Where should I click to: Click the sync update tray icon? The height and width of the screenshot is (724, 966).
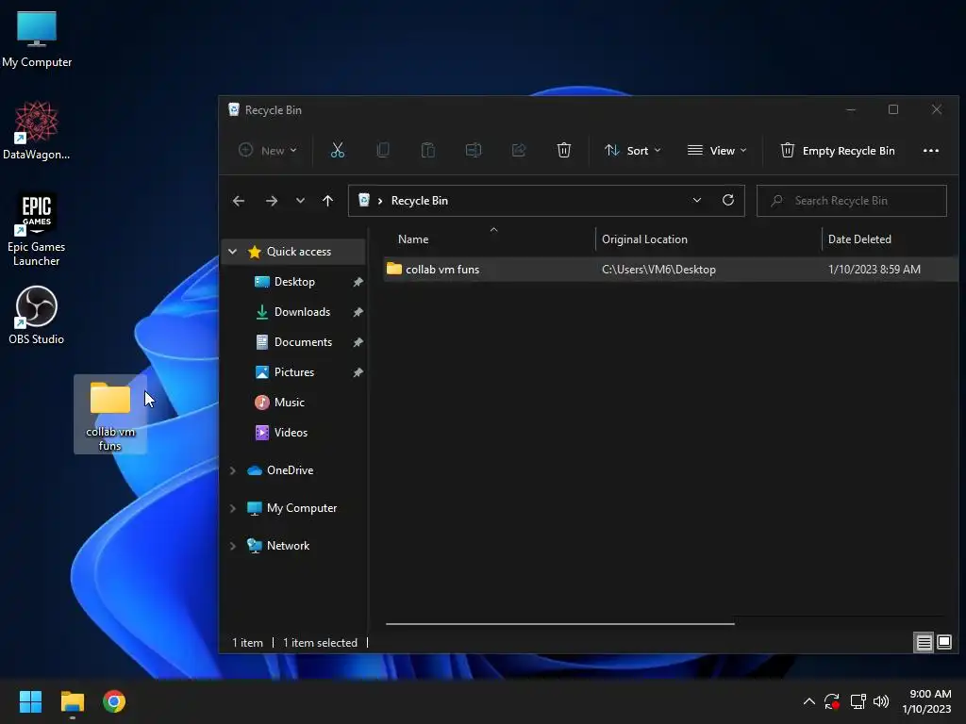click(x=832, y=701)
